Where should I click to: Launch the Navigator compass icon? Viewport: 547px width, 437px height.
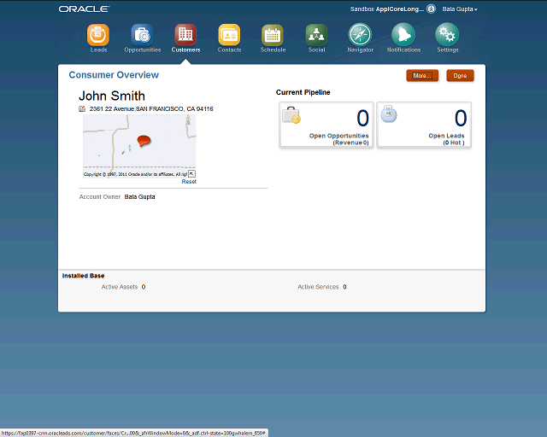[x=360, y=34]
